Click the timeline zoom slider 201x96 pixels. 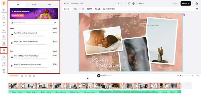point(185,76)
